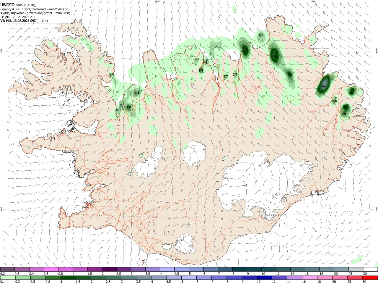Pick the bright magenta 0.5 swatch in snow scale
This screenshot has width=378, height=284.
(x=51, y=269)
